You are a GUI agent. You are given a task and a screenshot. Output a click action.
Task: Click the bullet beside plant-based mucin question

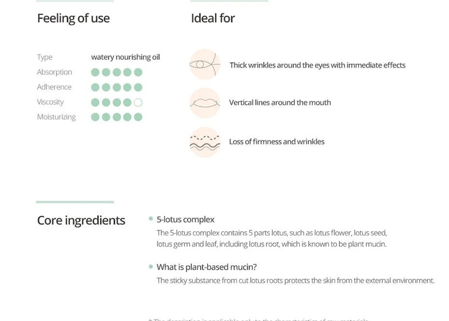(x=151, y=267)
